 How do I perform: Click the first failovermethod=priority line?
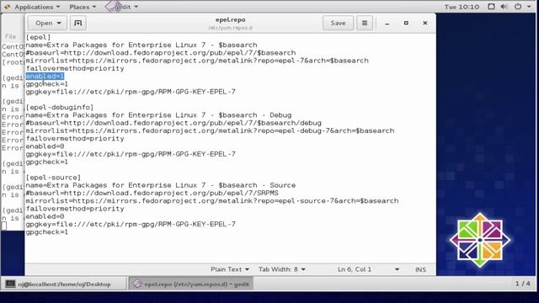[75, 68]
